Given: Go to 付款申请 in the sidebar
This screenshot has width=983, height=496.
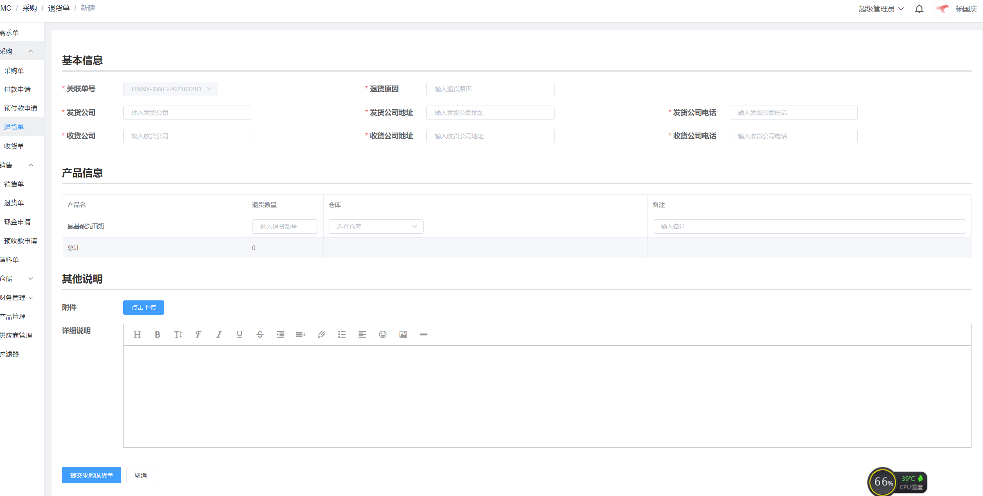Looking at the screenshot, I should click(x=17, y=89).
